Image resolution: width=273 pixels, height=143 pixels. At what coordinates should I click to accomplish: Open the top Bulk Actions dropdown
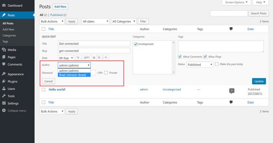[52, 21]
